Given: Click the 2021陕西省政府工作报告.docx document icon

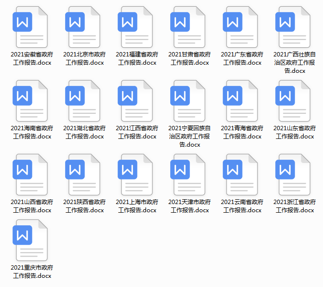Looking at the screenshot, I should (84, 175).
